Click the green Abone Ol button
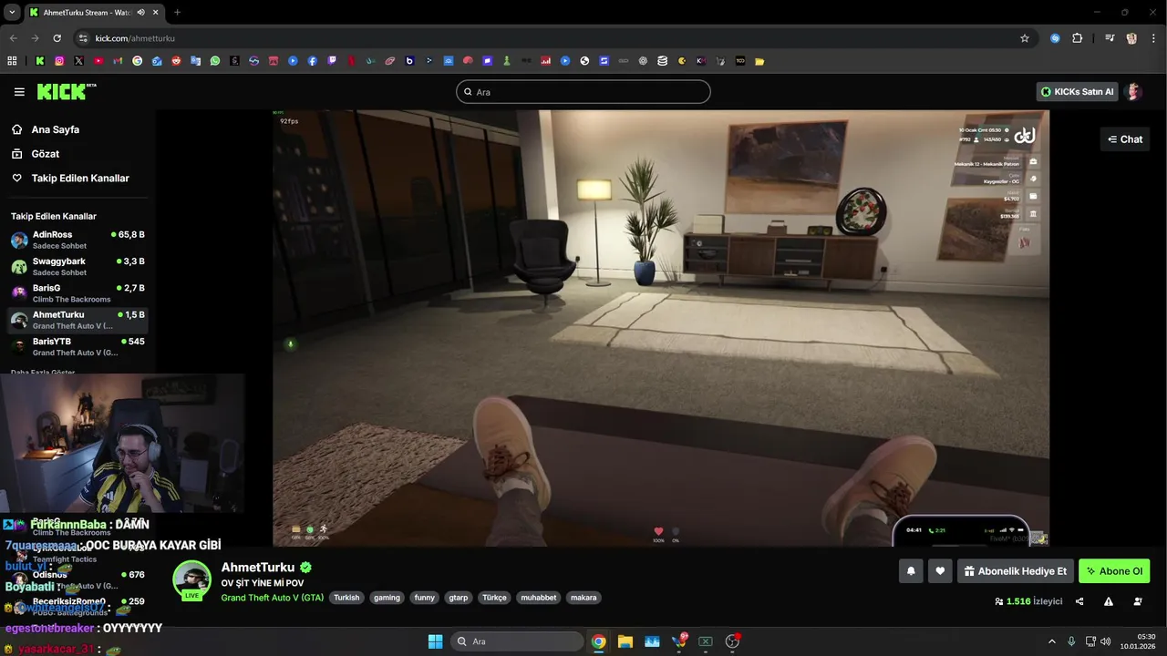The image size is (1167, 656). tap(1114, 571)
